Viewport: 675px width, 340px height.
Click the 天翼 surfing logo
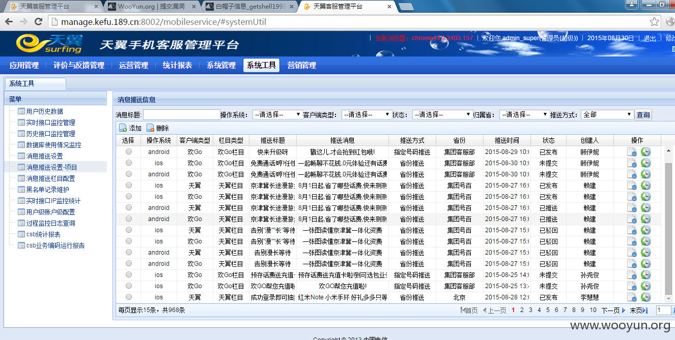pos(50,44)
